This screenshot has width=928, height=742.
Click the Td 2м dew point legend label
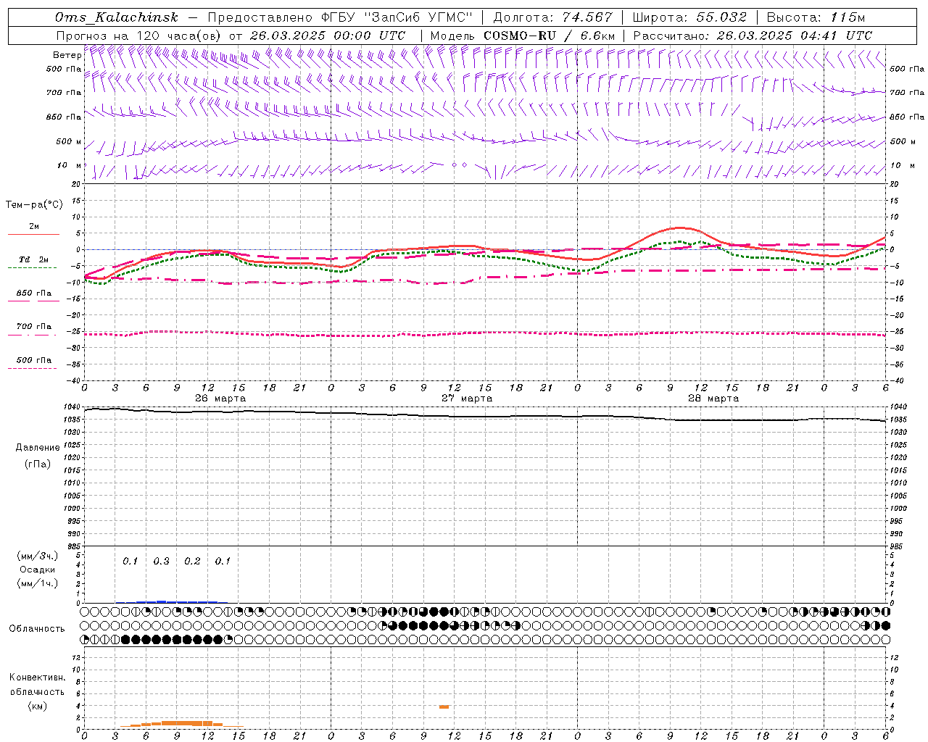pos(33,259)
